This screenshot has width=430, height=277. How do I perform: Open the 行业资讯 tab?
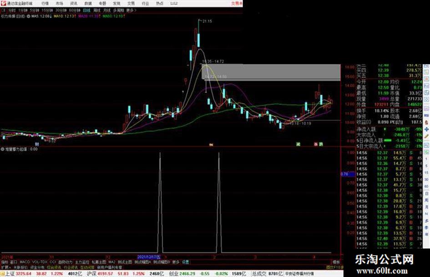pos(71,267)
